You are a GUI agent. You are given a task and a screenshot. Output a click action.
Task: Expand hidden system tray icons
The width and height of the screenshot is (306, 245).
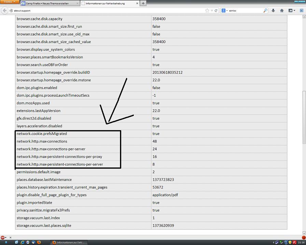point(273,243)
